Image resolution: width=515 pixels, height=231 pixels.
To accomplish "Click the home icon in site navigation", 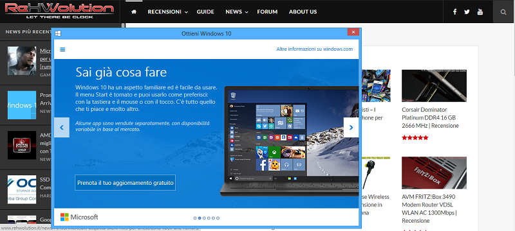I will pos(134,12).
